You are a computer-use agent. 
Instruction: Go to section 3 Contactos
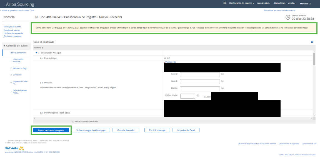click(x=17, y=75)
